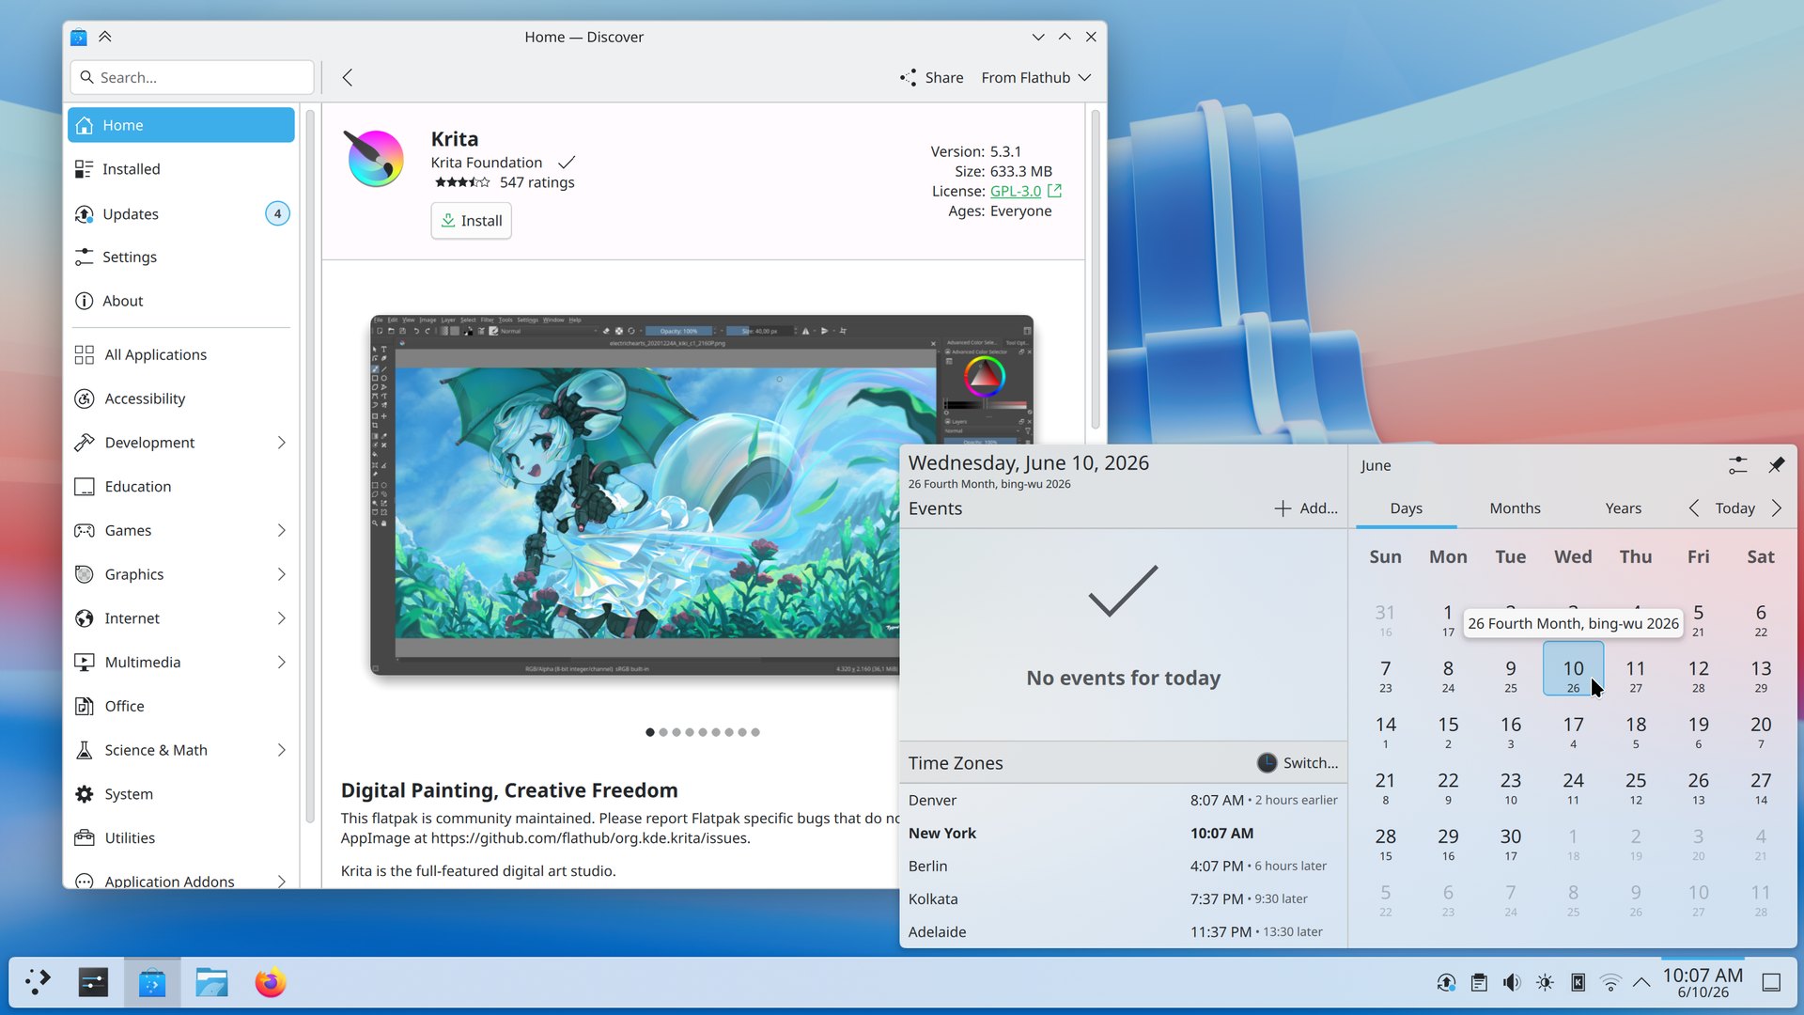1804x1015 pixels.
Task: Click the Switch time zones button
Action: pos(1298,763)
